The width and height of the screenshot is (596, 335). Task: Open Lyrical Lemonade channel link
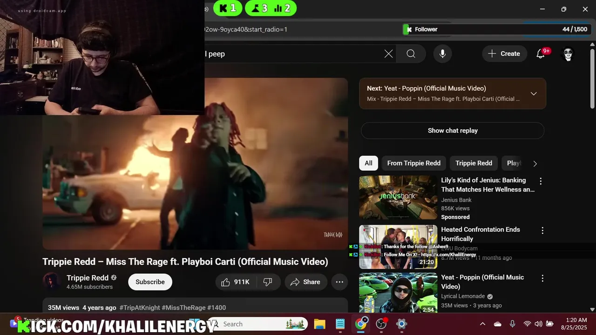coord(463,296)
